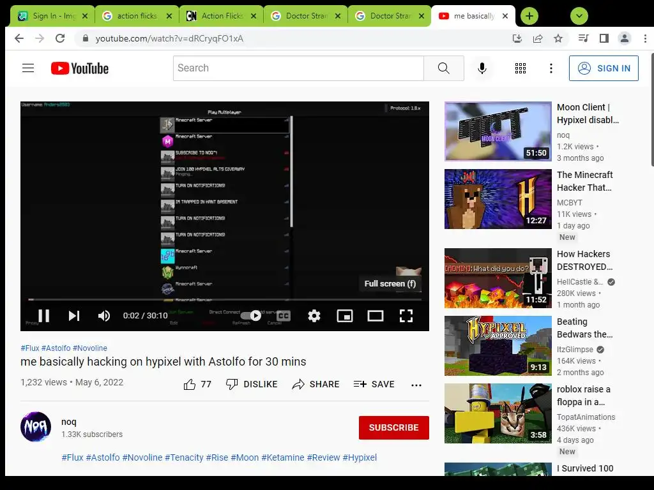654x490 pixels.
Task: Open YouTube guide hamburger menu
Action: (28, 68)
